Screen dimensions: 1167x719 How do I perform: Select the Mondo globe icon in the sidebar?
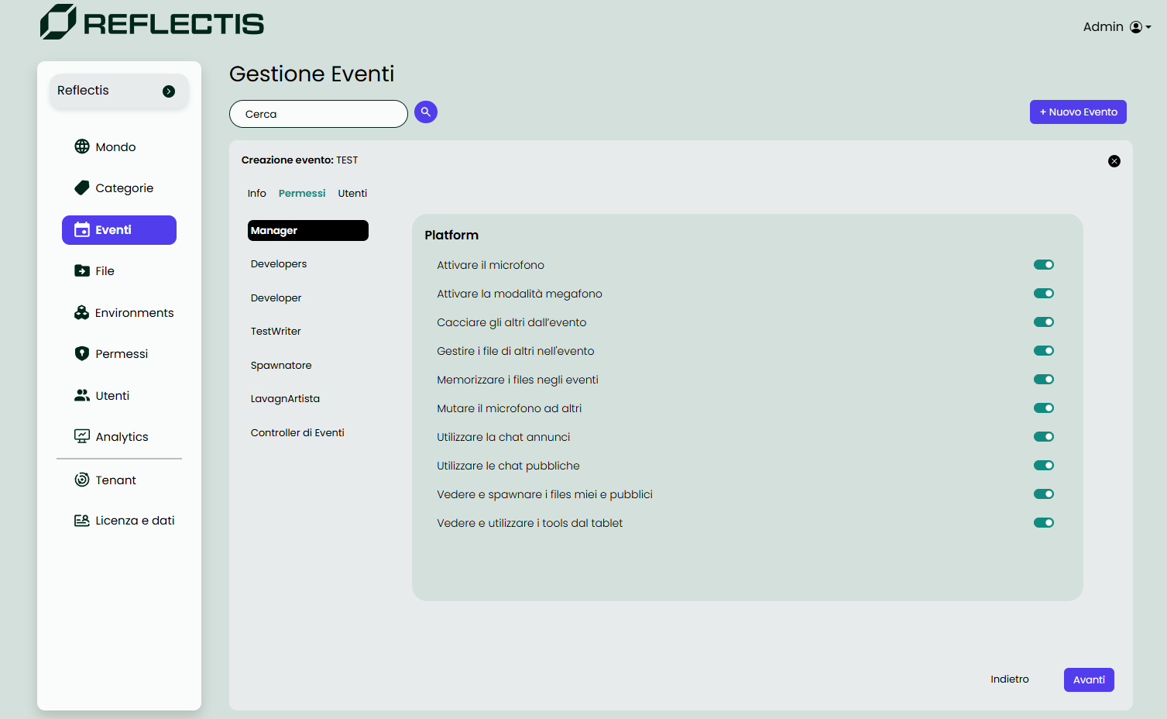82,146
